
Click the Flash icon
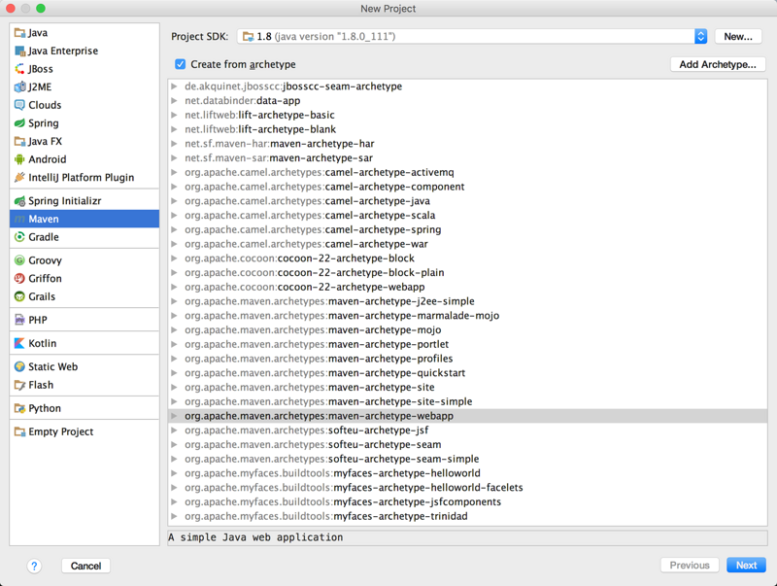pyautogui.click(x=19, y=385)
